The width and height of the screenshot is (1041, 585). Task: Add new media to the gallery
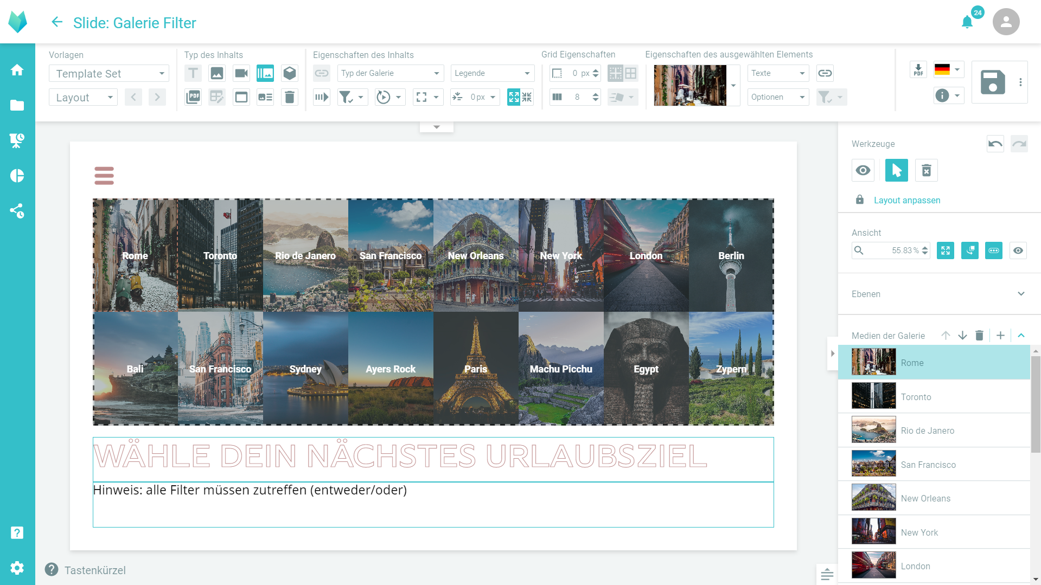pos(1001,336)
